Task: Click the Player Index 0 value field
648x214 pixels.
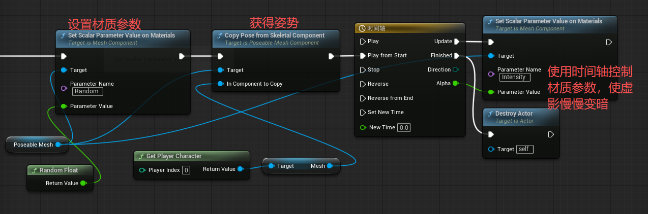Action: [x=186, y=170]
